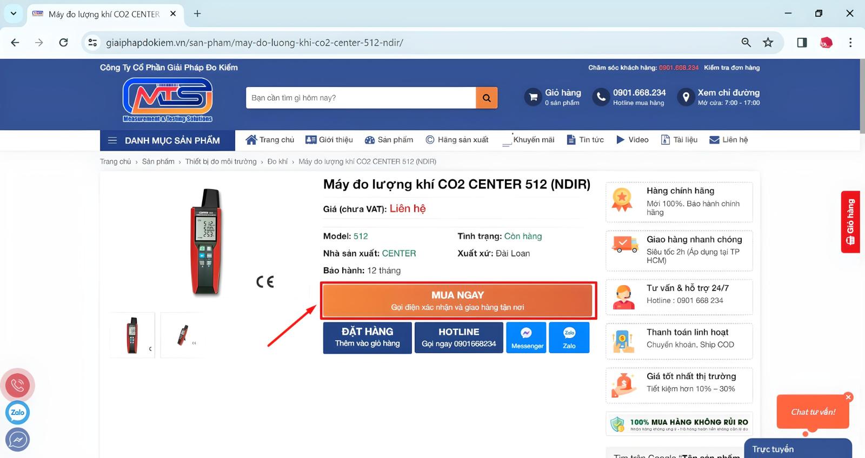This screenshot has width=865, height=458.
Task: Click MUA NGAY buy now button
Action: coord(458,300)
